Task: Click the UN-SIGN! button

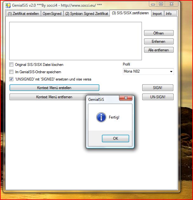Action: pyautogui.click(x=158, y=97)
